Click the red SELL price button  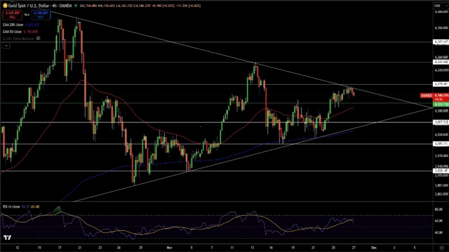click(12, 14)
